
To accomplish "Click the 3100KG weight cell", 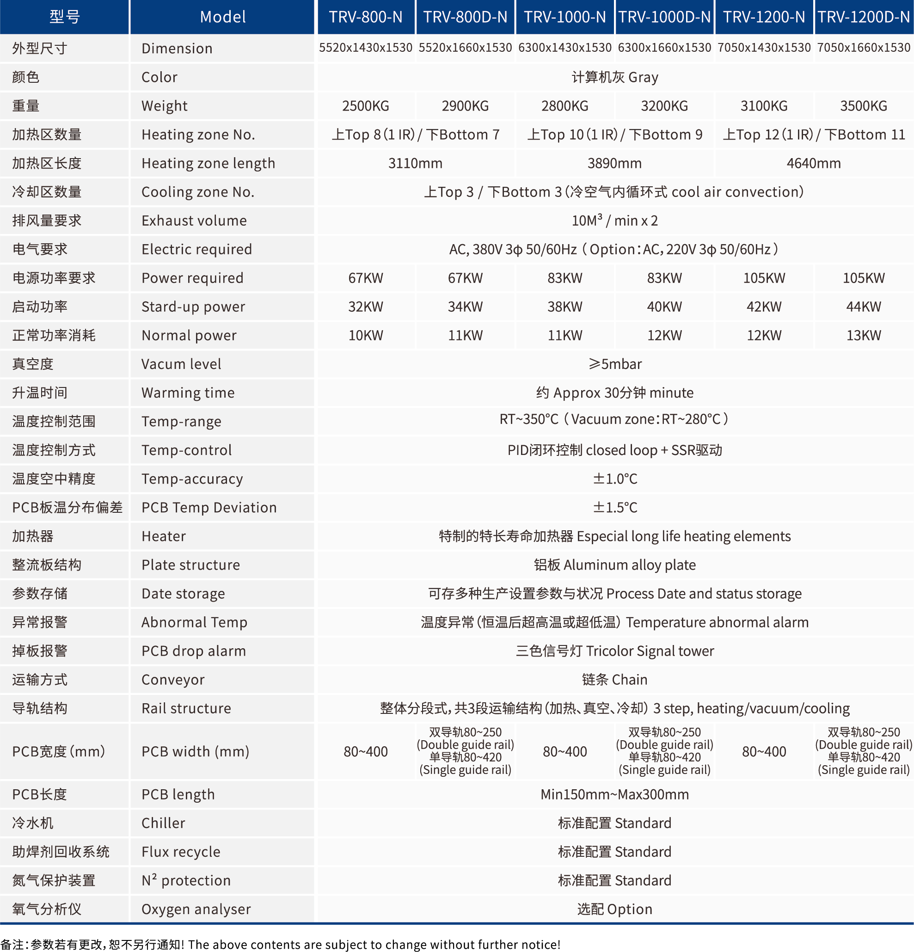I will (764, 106).
